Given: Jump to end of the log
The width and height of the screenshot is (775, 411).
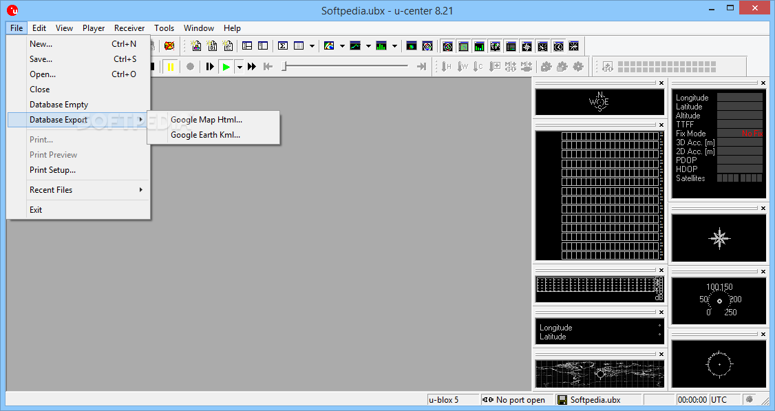Looking at the screenshot, I should tap(422, 66).
